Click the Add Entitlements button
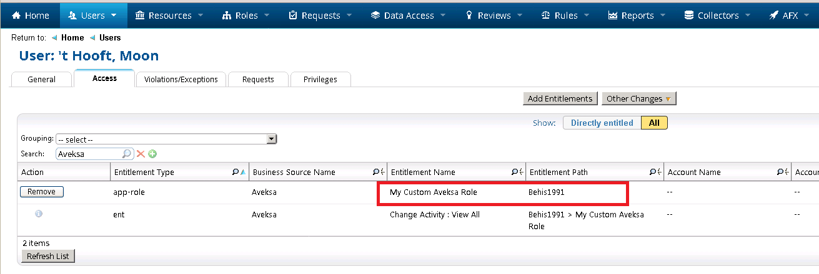The width and height of the screenshot is (819, 274). tap(560, 98)
